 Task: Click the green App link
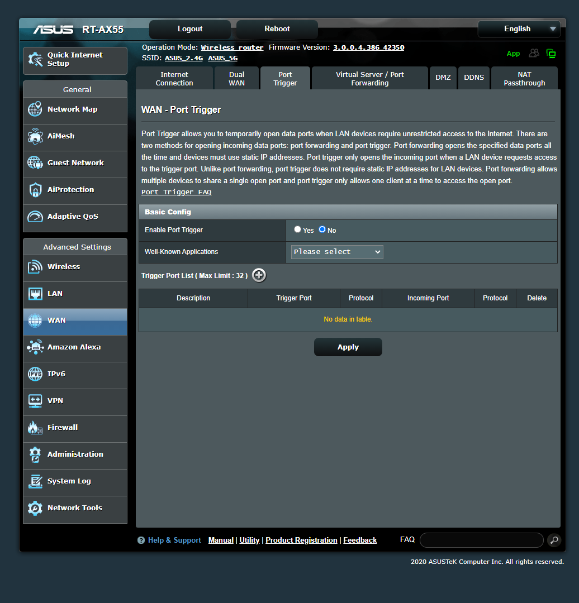click(513, 54)
